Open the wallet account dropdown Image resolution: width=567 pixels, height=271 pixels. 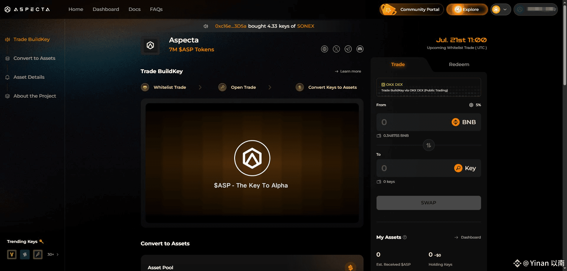point(536,9)
